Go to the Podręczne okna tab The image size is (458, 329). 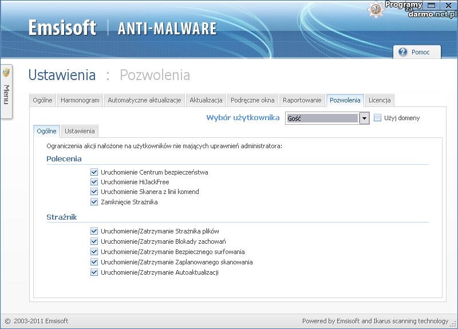252,100
